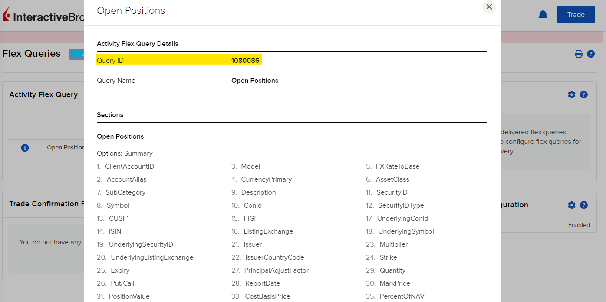Select the Options: Summary label

[125, 153]
